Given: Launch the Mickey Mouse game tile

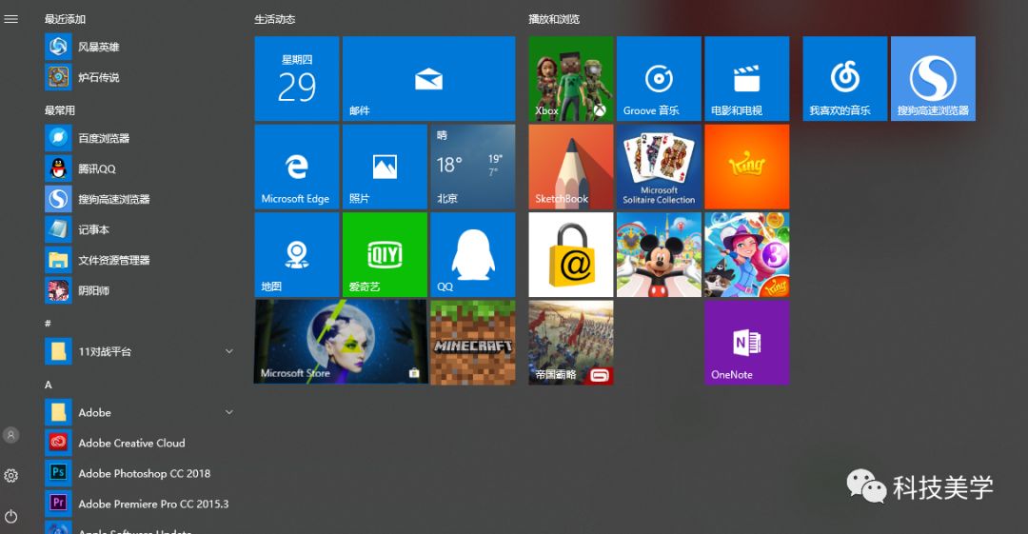Looking at the screenshot, I should [x=659, y=254].
